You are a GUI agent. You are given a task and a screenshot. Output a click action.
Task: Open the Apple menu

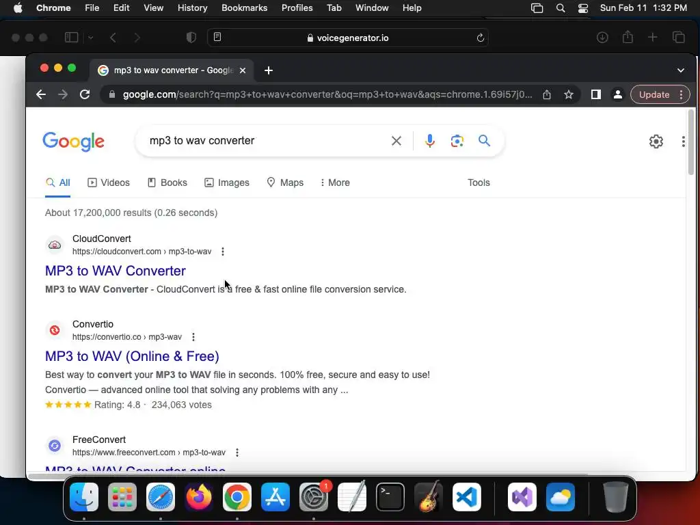click(18, 8)
